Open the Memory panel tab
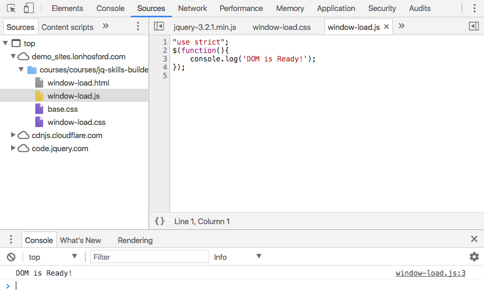This screenshot has width=484, height=294. [x=290, y=8]
